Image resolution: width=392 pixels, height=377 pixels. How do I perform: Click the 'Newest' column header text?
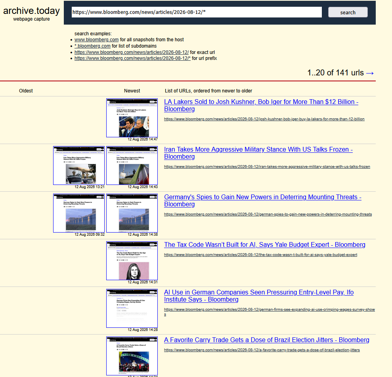[132, 91]
